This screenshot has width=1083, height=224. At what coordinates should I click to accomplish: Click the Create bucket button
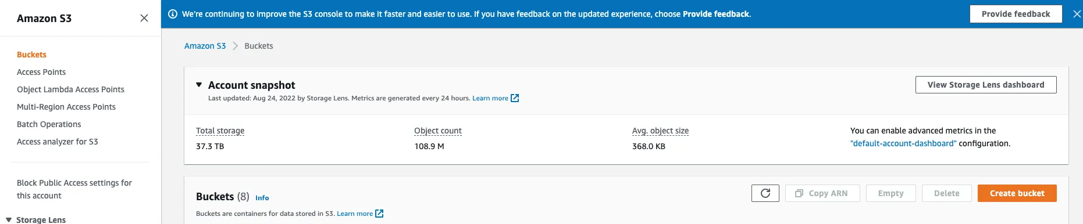[x=1017, y=193]
